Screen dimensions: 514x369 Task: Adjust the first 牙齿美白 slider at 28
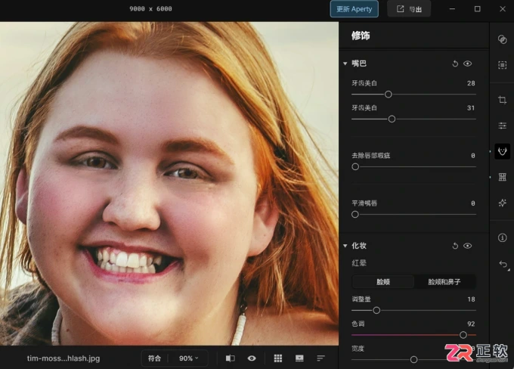click(388, 95)
